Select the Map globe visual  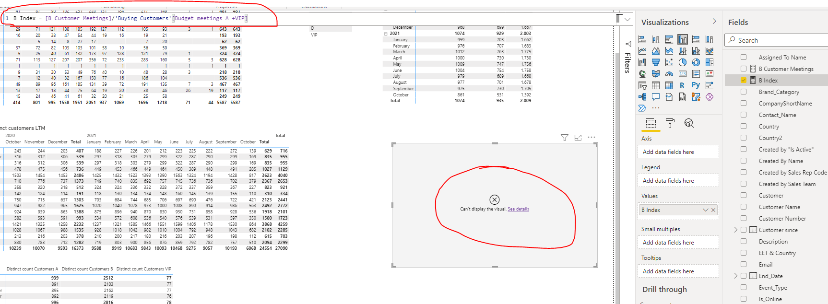[x=642, y=74]
